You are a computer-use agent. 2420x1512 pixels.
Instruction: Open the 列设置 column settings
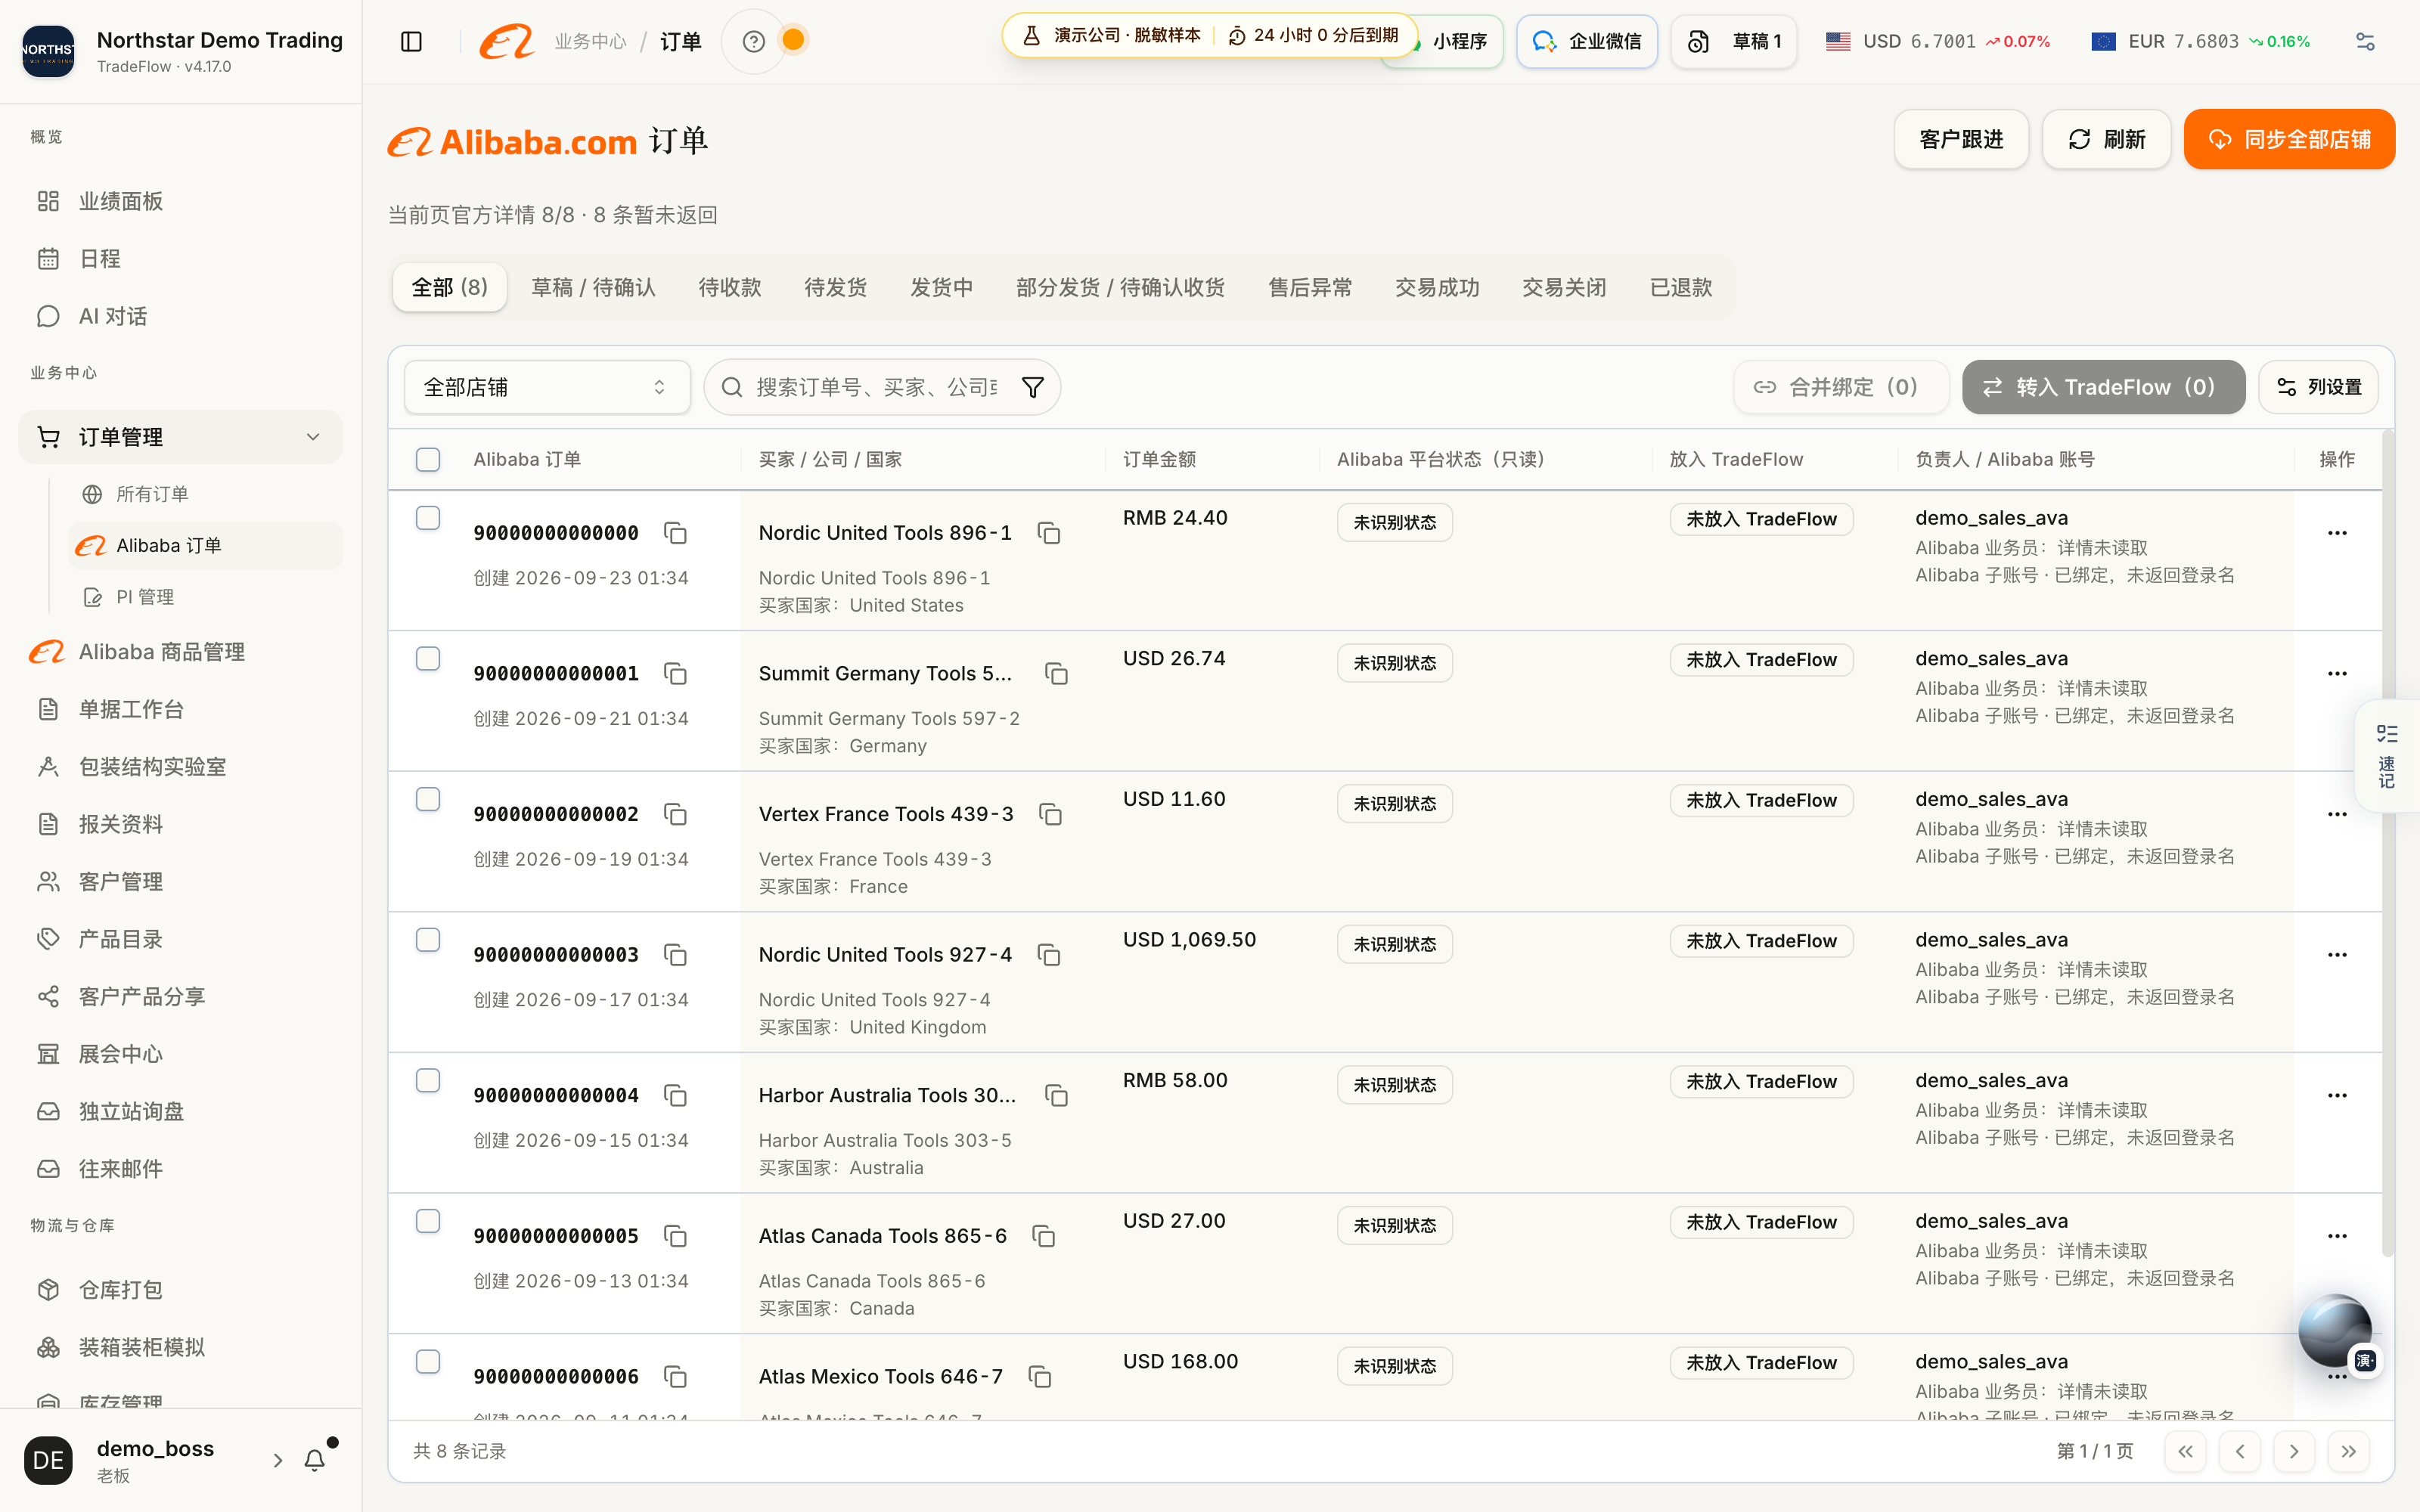2318,387
